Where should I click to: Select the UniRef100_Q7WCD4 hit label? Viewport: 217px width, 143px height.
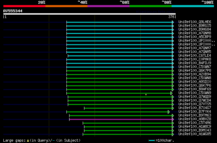195,101
